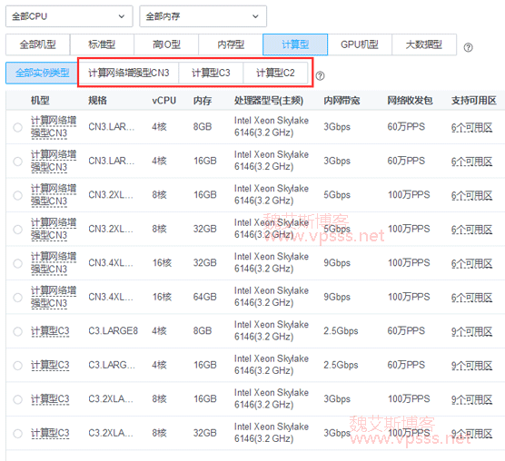This screenshot has height=461, width=505.
Task: Select the 全部机型 tab
Action: (x=37, y=44)
